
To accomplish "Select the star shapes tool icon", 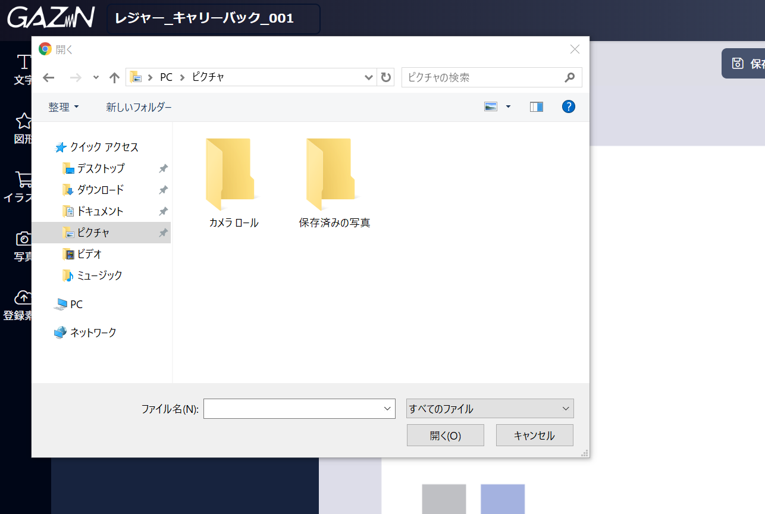I will [x=23, y=121].
